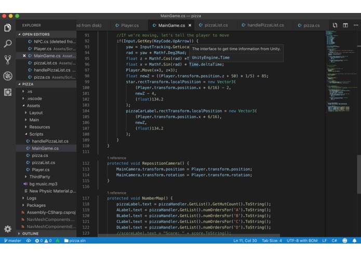This screenshot has width=361, height=256.
Task: Open pizza.cs in Open Editors
Action: 46,77
